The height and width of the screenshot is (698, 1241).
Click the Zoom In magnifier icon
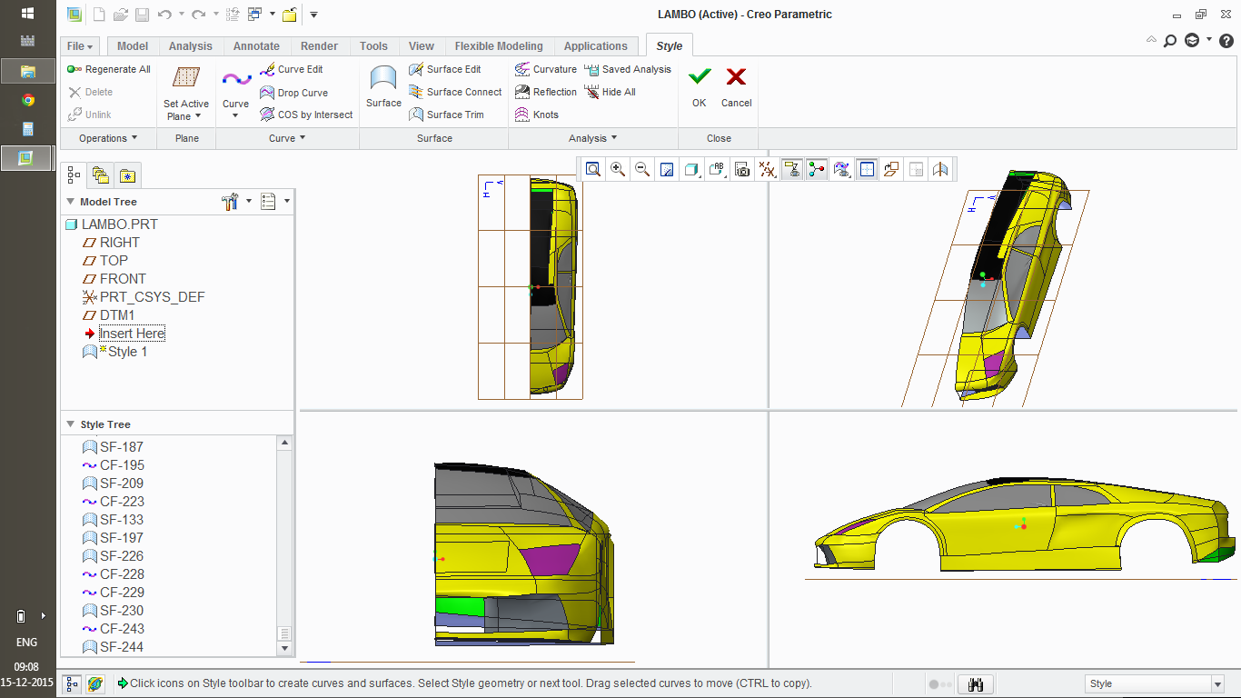tap(618, 169)
